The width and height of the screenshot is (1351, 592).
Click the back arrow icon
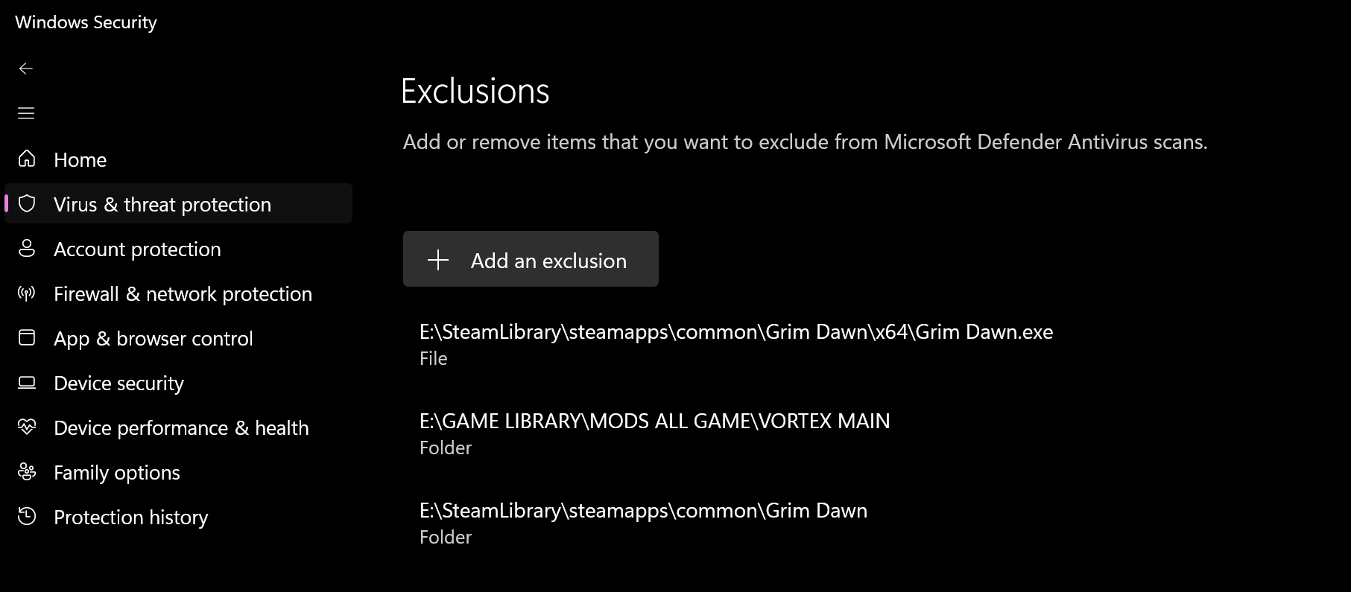click(x=26, y=69)
